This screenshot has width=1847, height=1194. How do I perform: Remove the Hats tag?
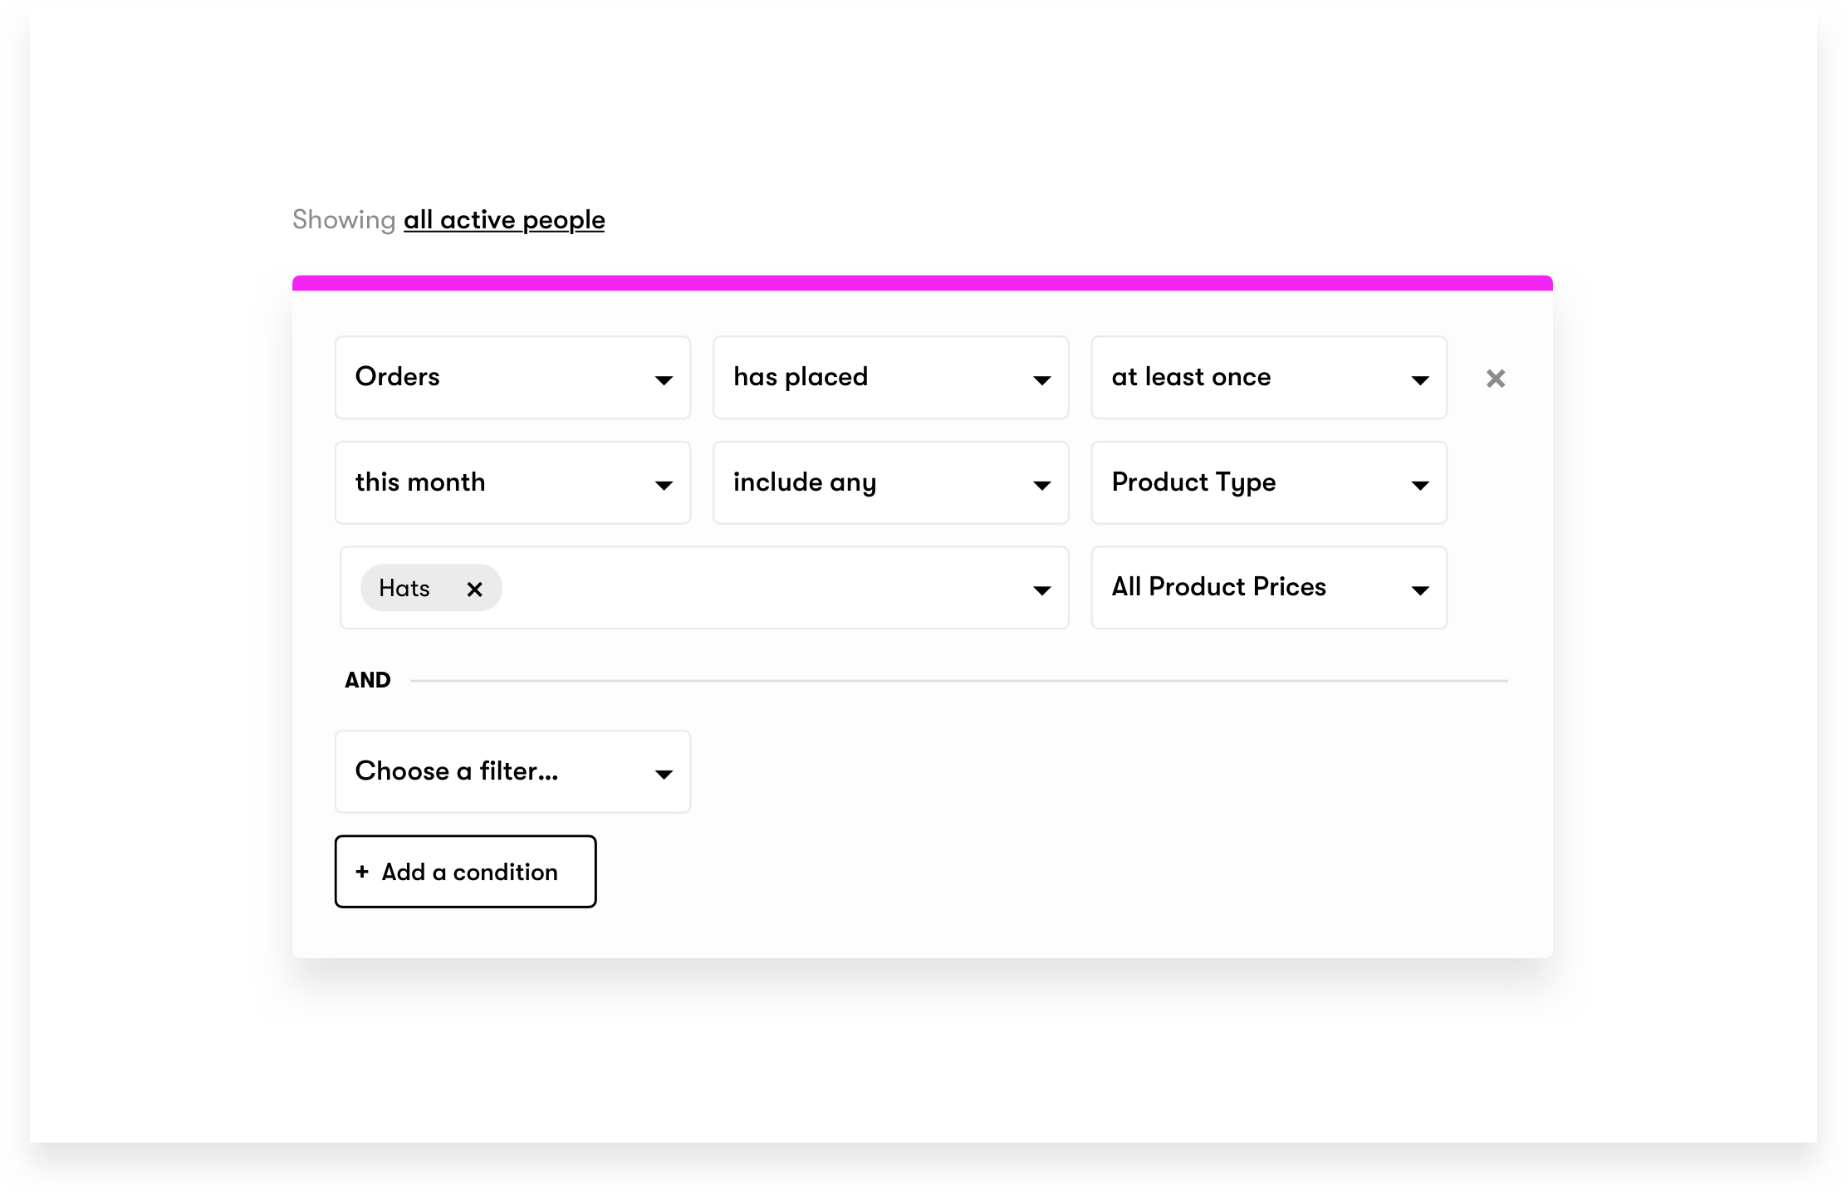pos(475,589)
